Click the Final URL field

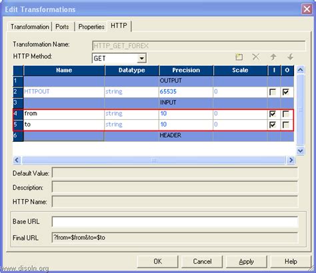pyautogui.click(x=175, y=238)
